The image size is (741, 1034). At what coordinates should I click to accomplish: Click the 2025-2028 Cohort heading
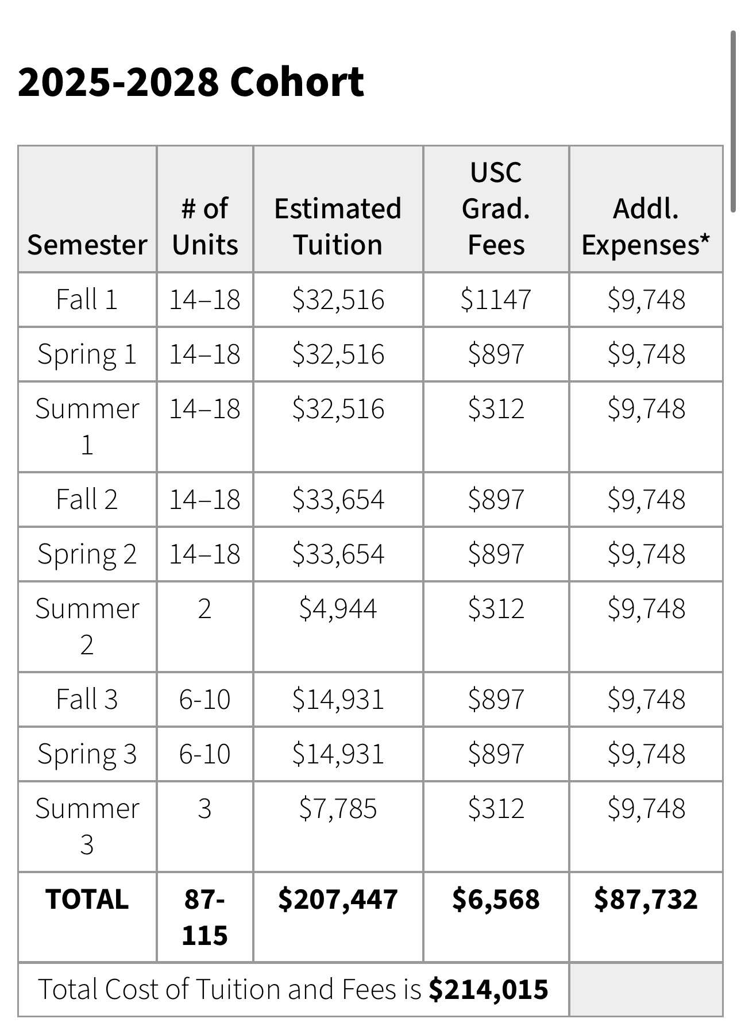(x=191, y=82)
